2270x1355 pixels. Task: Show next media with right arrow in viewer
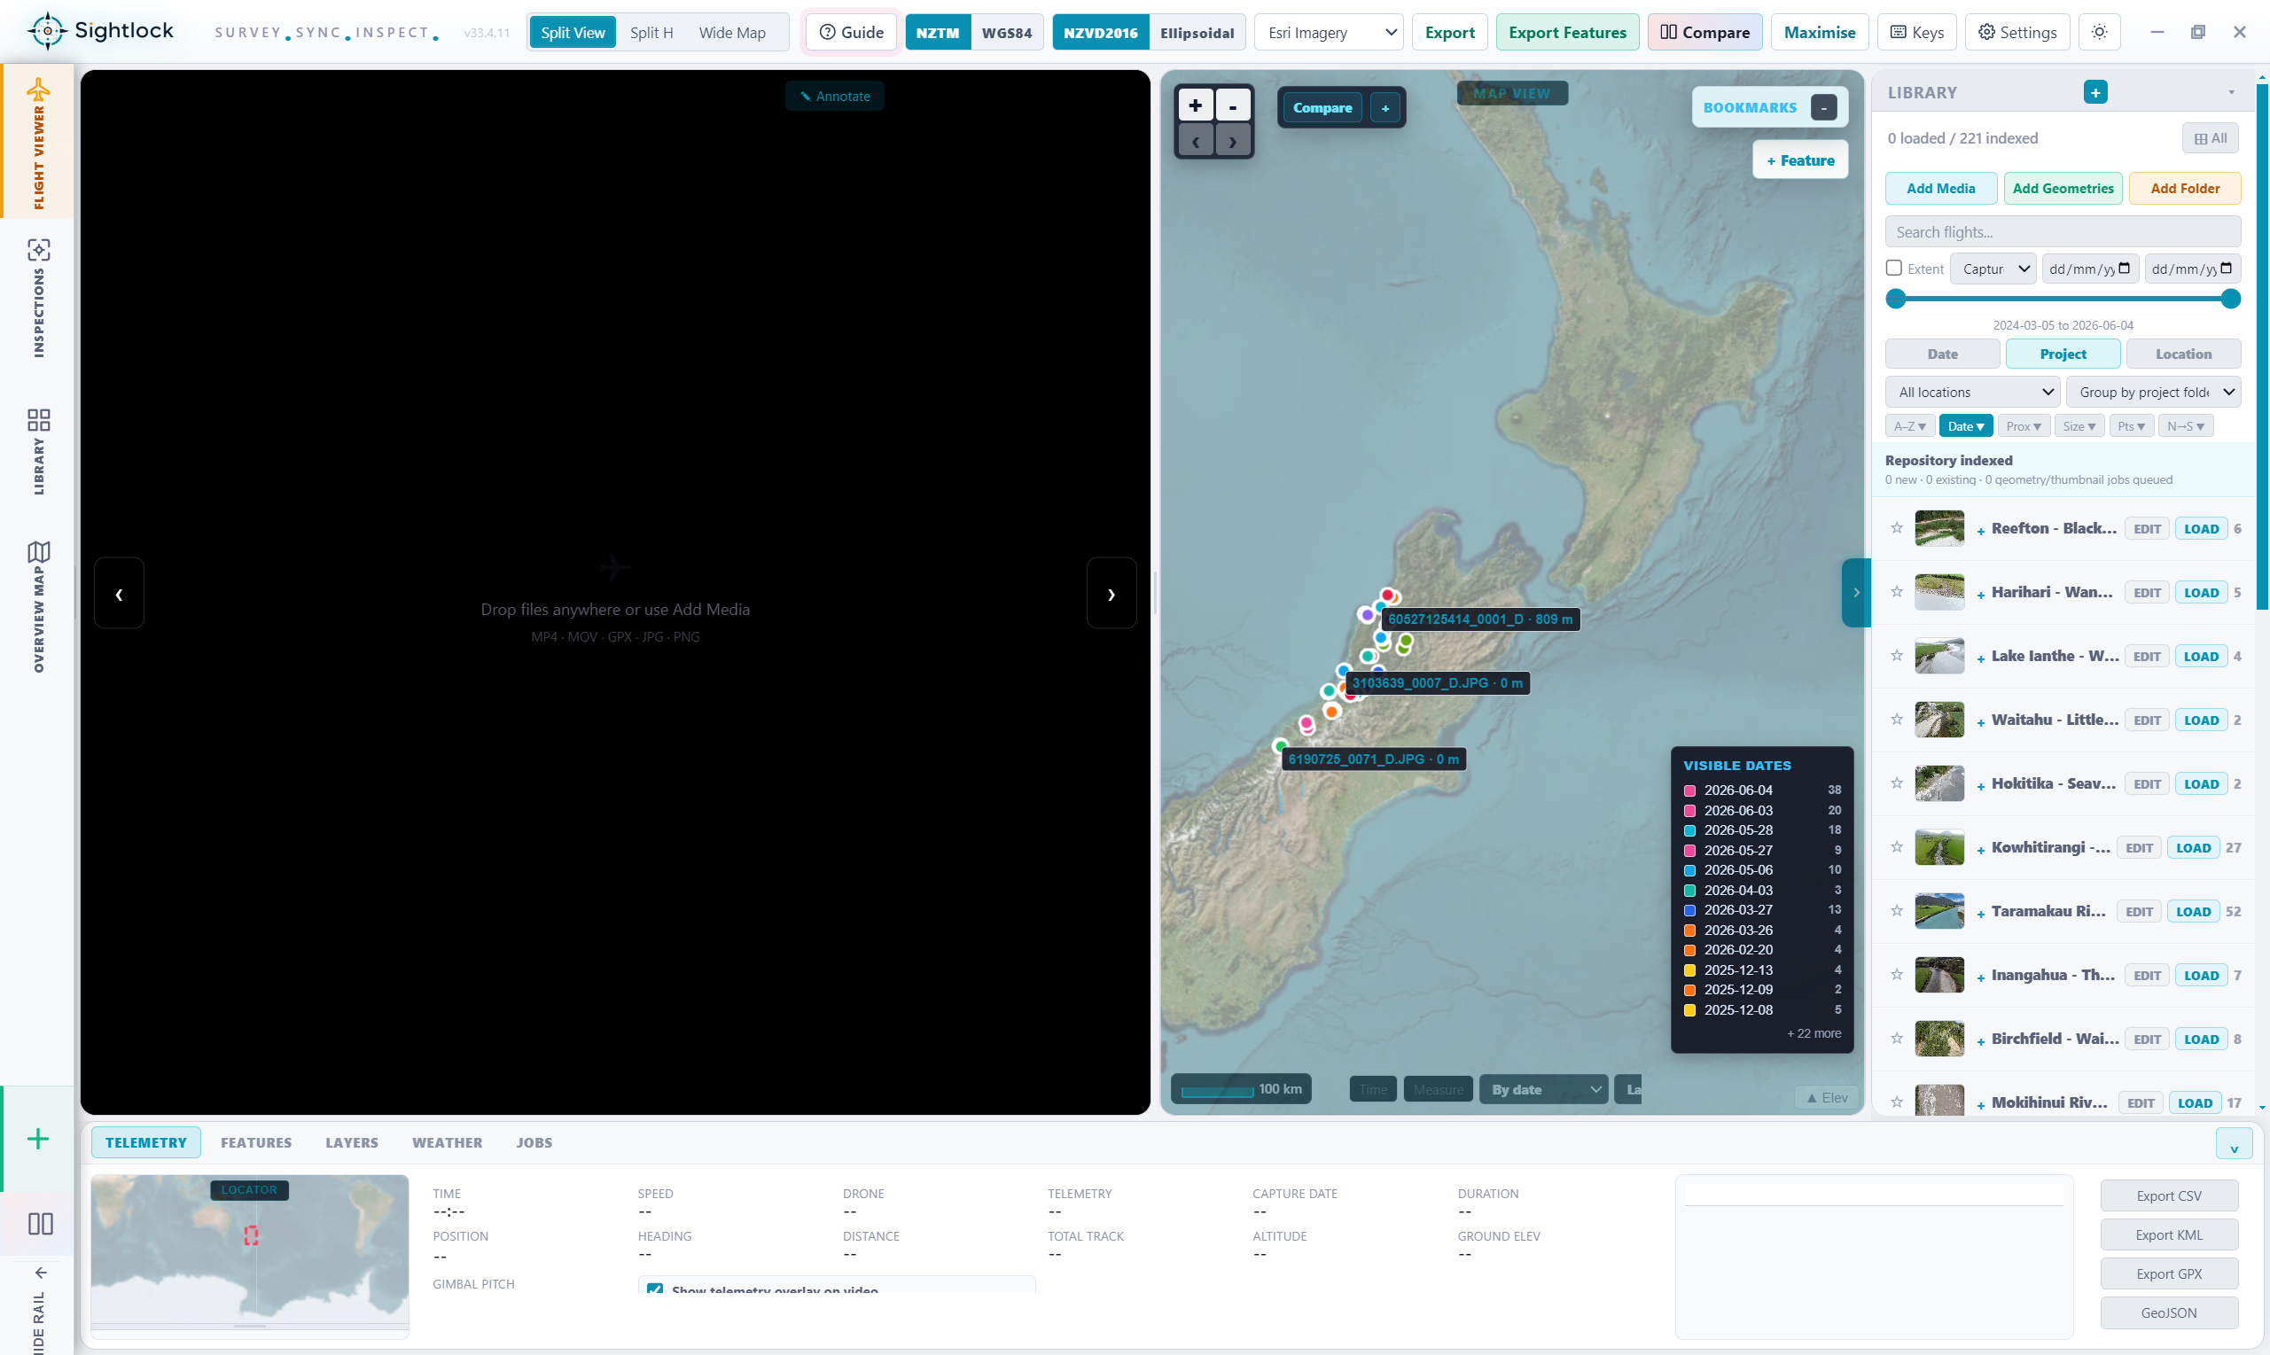pyautogui.click(x=1112, y=594)
